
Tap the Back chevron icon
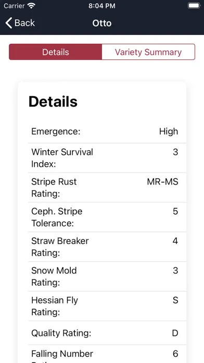coord(9,23)
